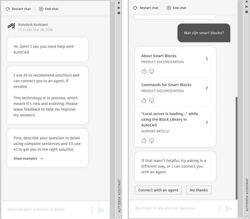Click thumbs up for About Smart Blocks
Viewport: 250px width, 219px height.
[144, 71]
